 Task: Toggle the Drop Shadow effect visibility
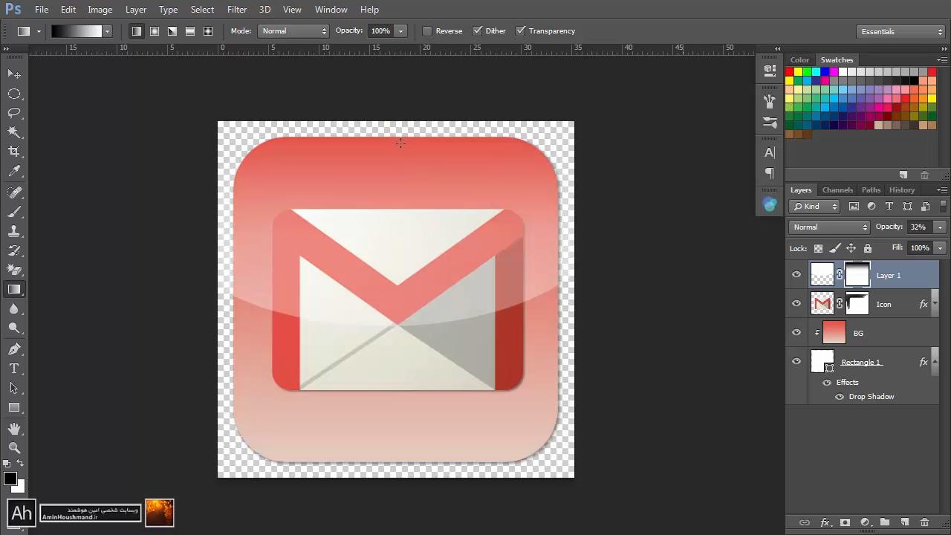pos(840,397)
